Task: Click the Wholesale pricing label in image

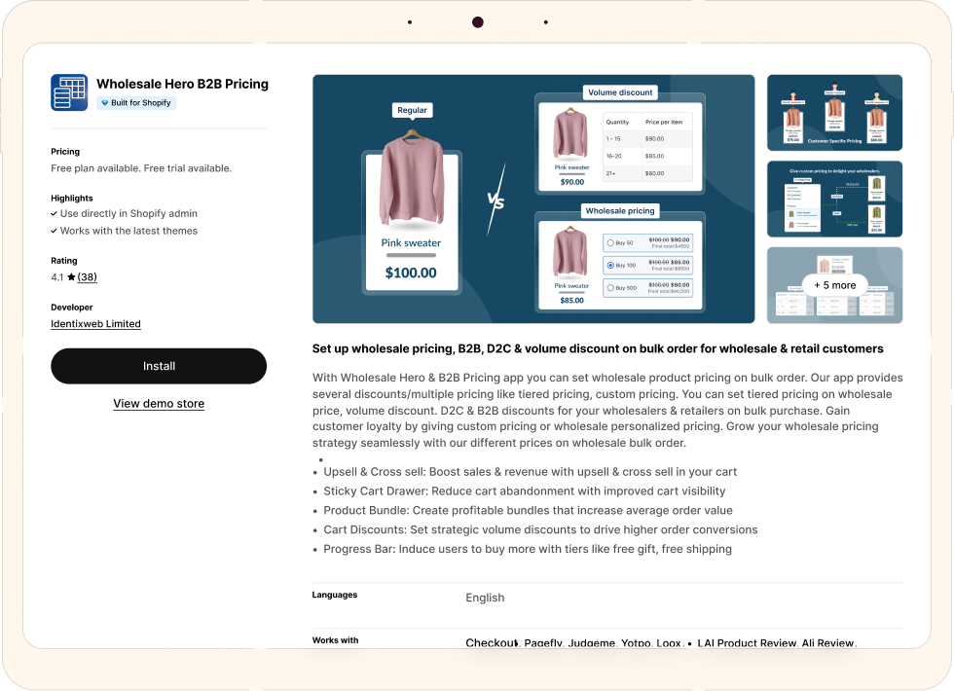Action: [x=620, y=211]
